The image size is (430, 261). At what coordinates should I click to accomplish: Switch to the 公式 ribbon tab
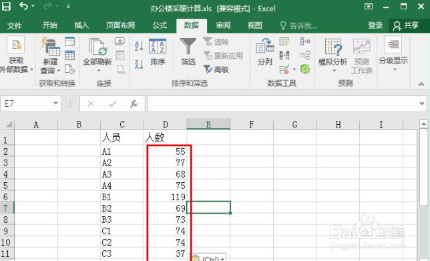[160, 25]
